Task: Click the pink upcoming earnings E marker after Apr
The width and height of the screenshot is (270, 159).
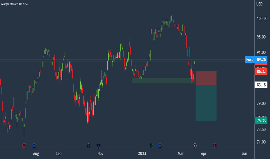Action: pyautogui.click(x=215, y=146)
